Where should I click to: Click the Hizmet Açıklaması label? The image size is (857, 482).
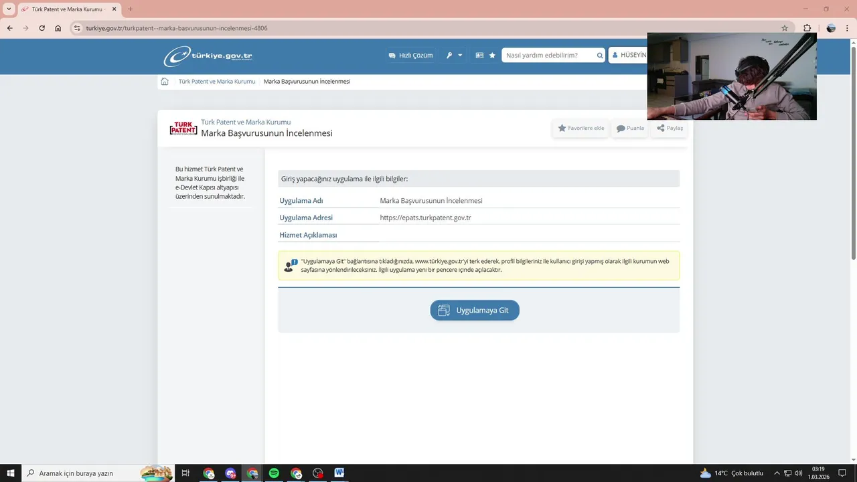(308, 235)
